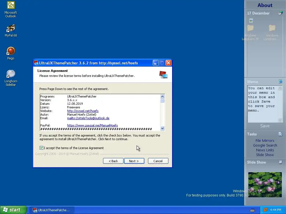This screenshot has width=286, height=214.
Task: Open File Mirrors in Tasks panel
Action: coord(265,140)
